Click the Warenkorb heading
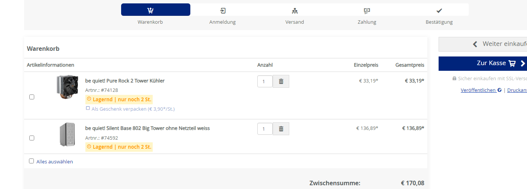 (x=43, y=49)
